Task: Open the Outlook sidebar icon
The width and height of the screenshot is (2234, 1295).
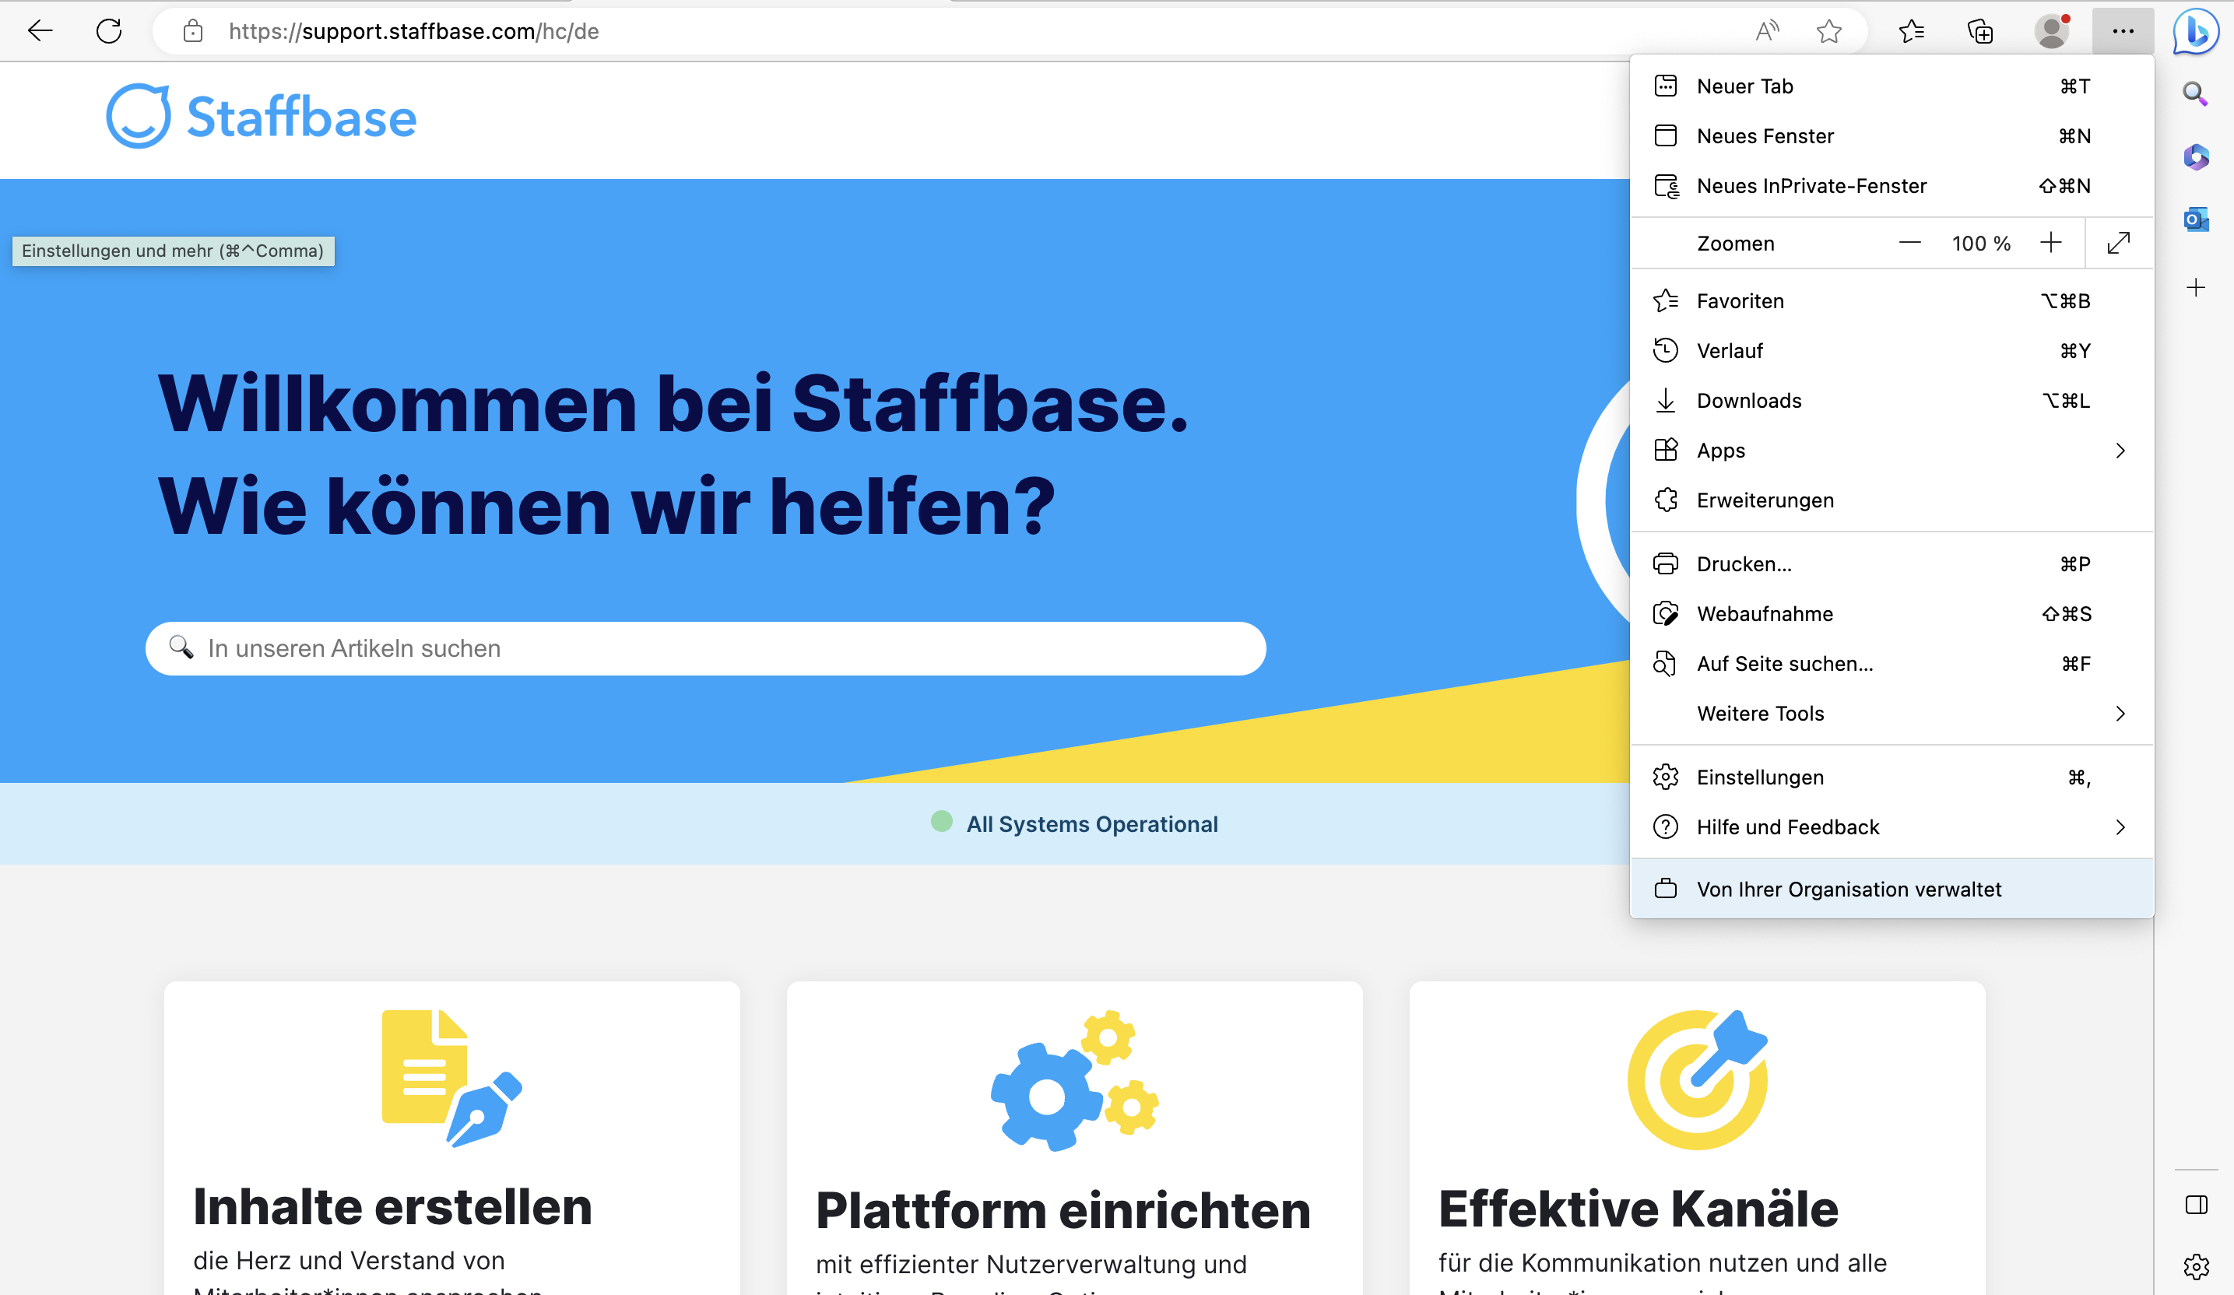Action: pos(2196,219)
